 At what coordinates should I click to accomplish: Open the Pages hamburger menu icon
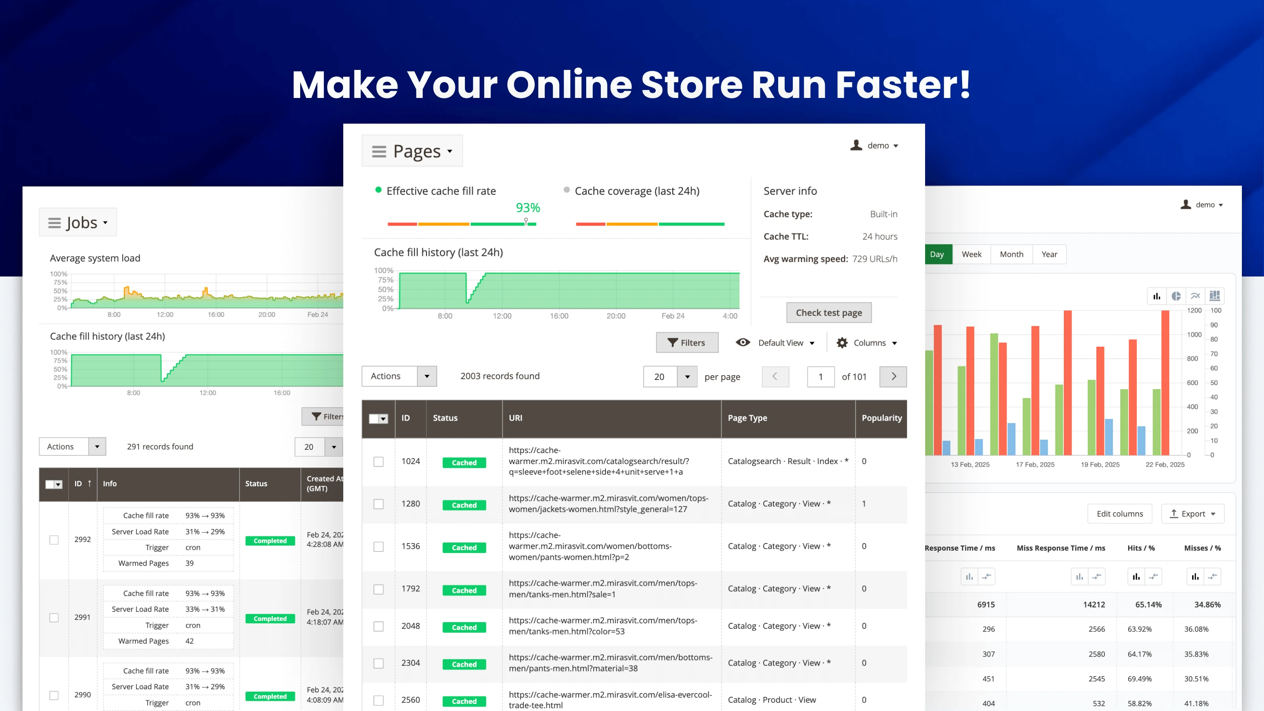click(x=379, y=152)
